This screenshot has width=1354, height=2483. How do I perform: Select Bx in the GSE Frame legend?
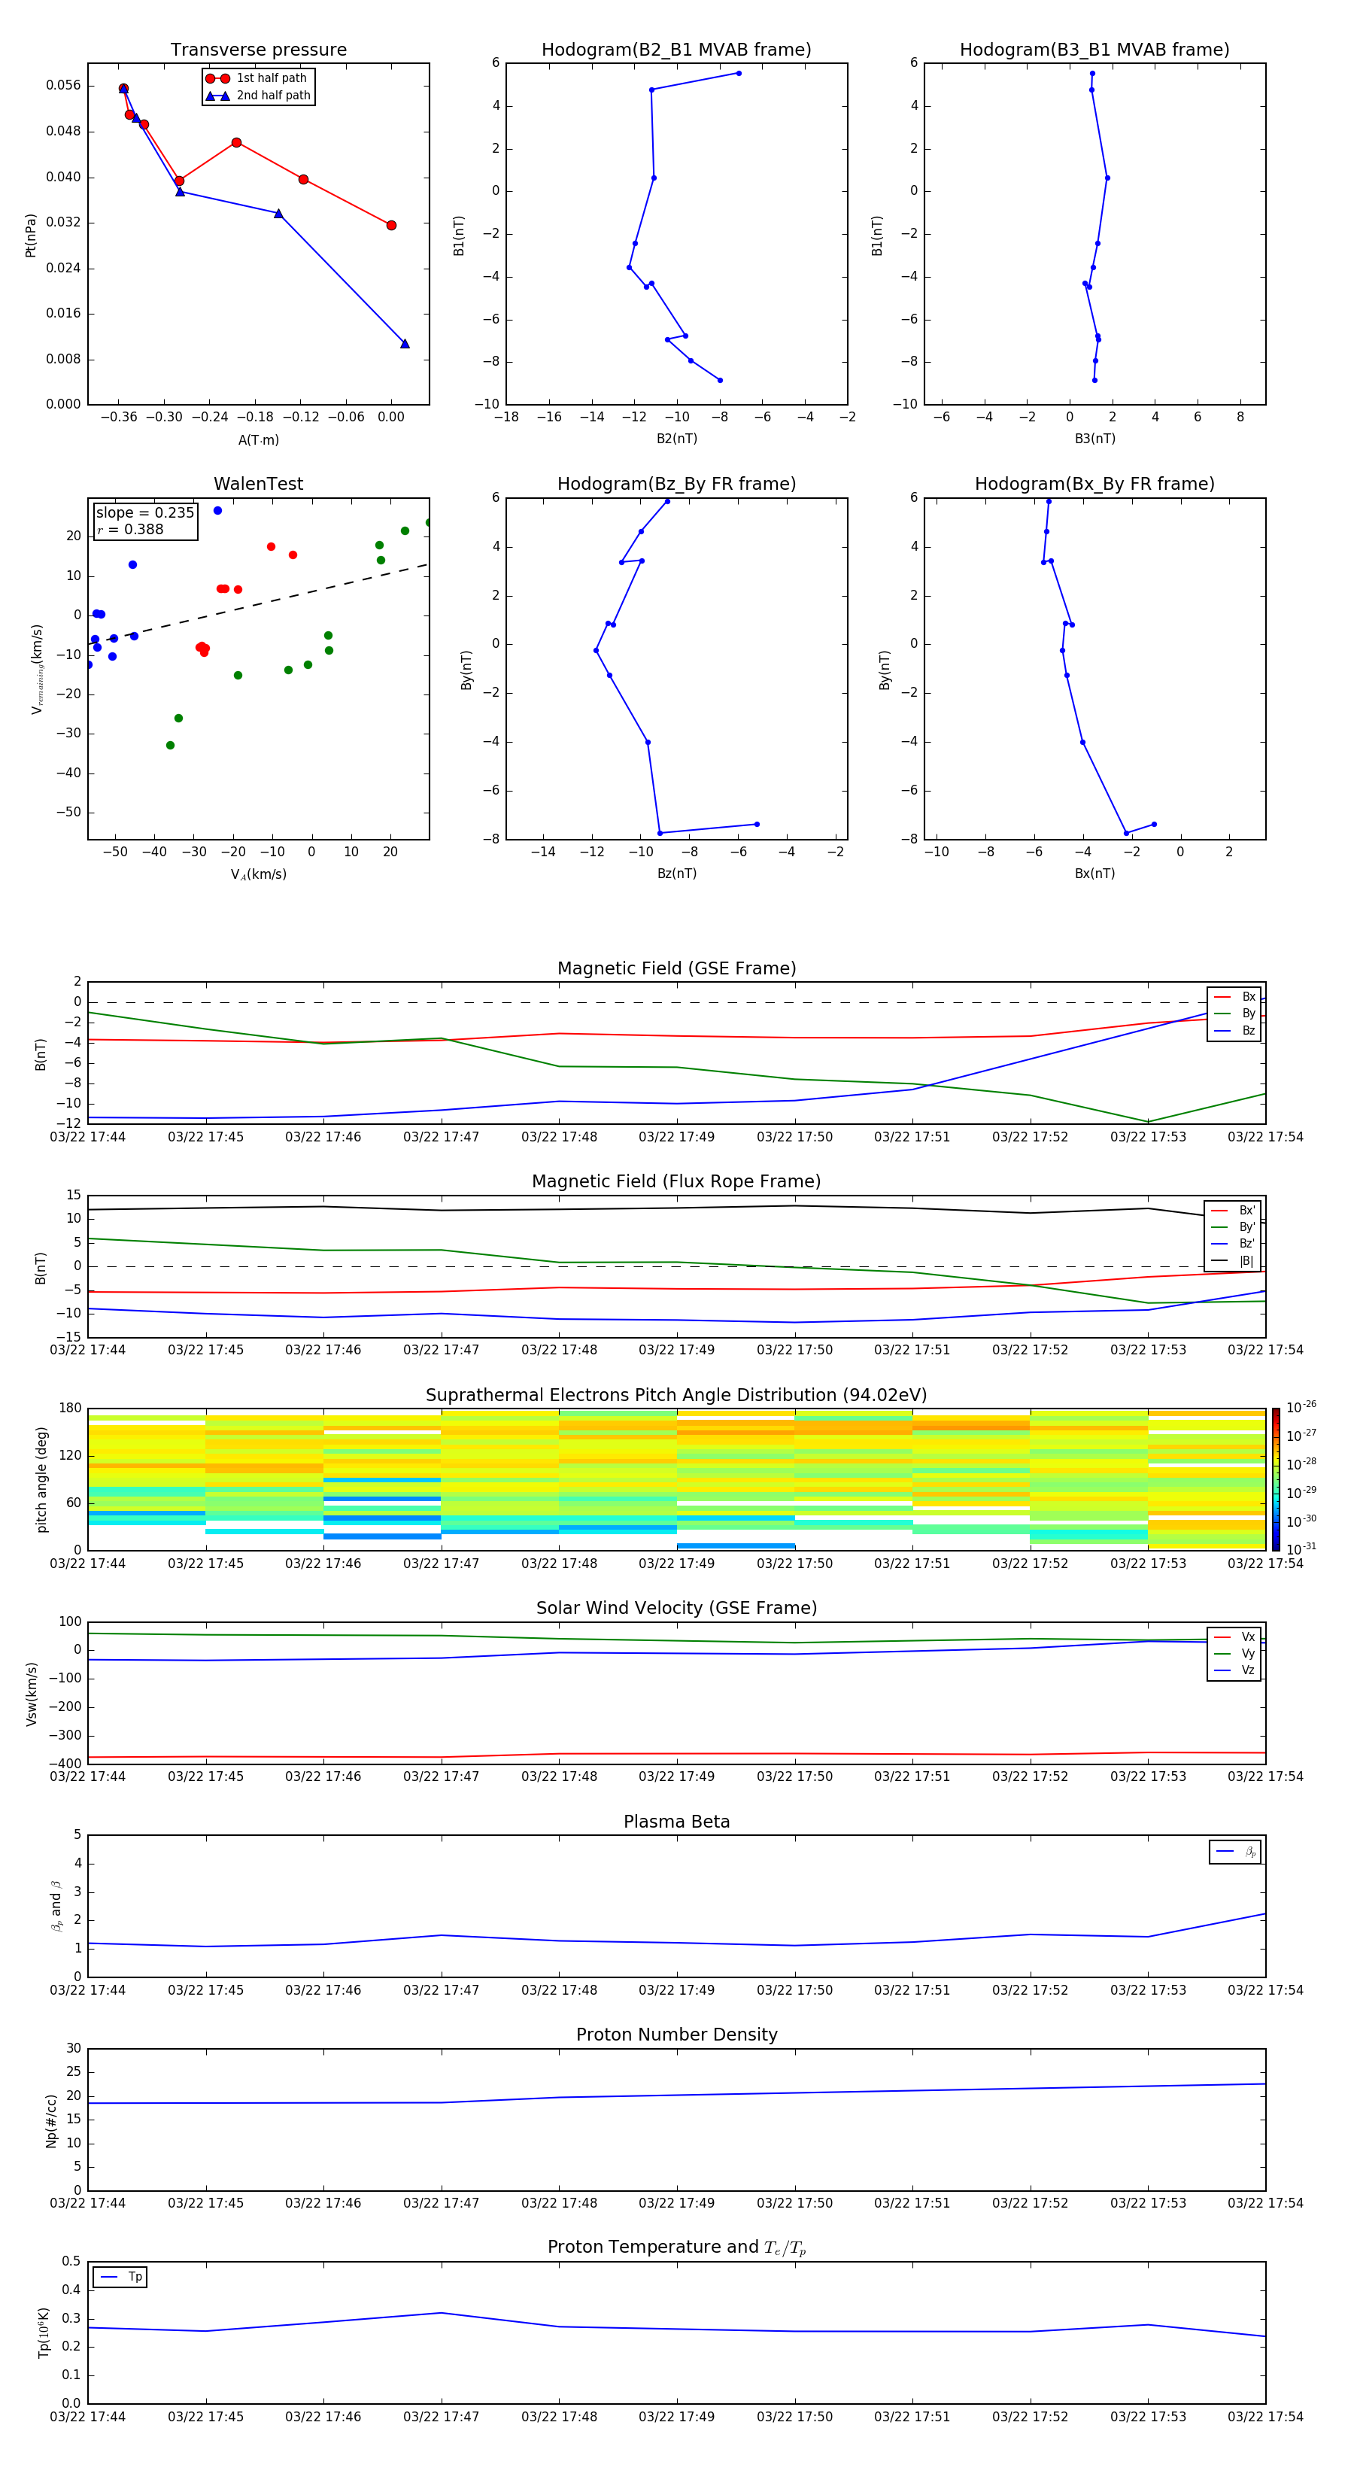1234,997
